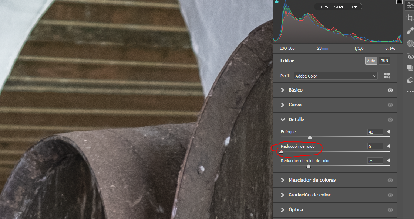Viewport: 414px width, 219px height.
Task: Click the Detalle panel title
Action: pos(296,120)
